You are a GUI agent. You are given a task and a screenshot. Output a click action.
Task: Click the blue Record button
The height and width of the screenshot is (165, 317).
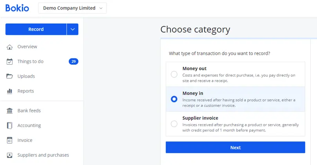(36, 29)
